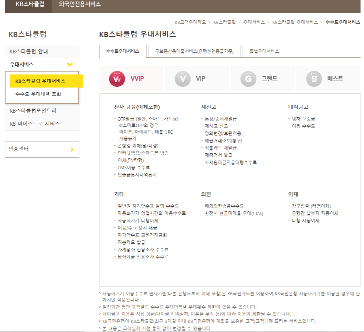The width and height of the screenshot is (364, 332).
Task: Select the 수수료우대서비스 tab
Action: tap(123, 51)
